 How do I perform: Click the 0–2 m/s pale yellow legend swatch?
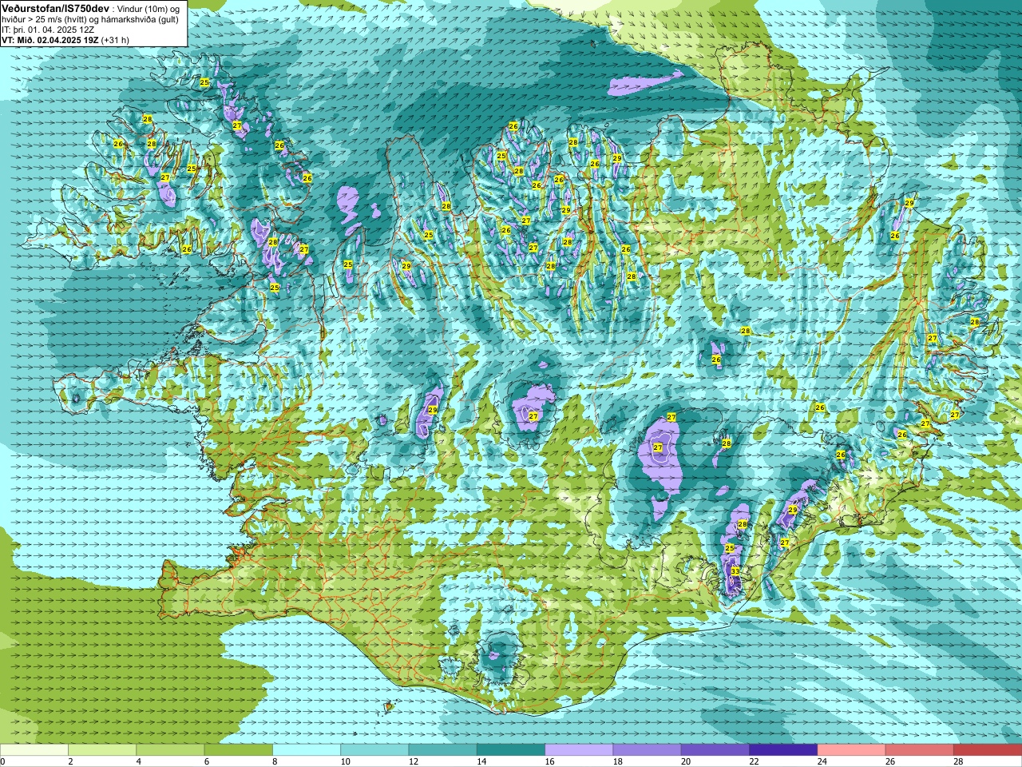click(x=34, y=750)
